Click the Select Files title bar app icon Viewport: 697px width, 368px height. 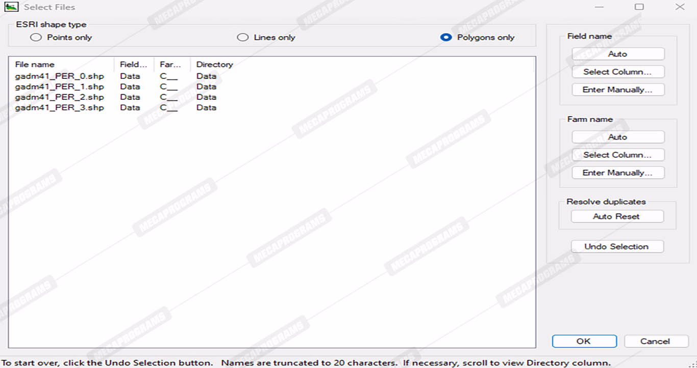(11, 7)
